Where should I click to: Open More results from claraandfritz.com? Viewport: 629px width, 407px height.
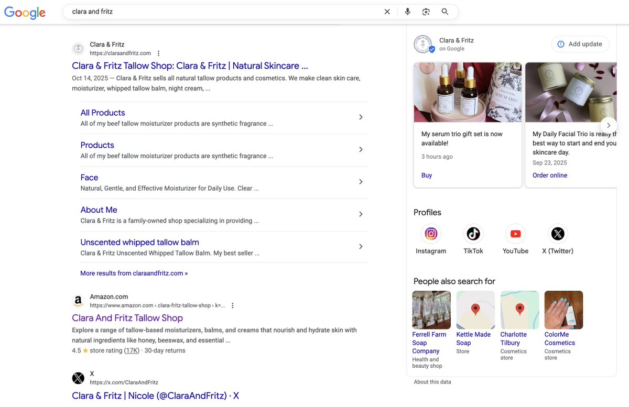tap(134, 273)
